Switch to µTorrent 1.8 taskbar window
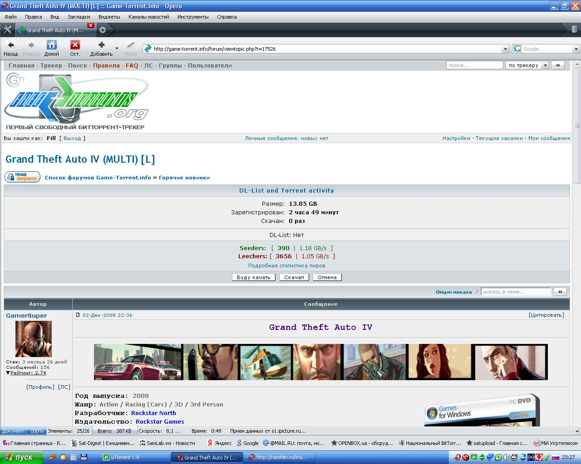 (x=134, y=457)
